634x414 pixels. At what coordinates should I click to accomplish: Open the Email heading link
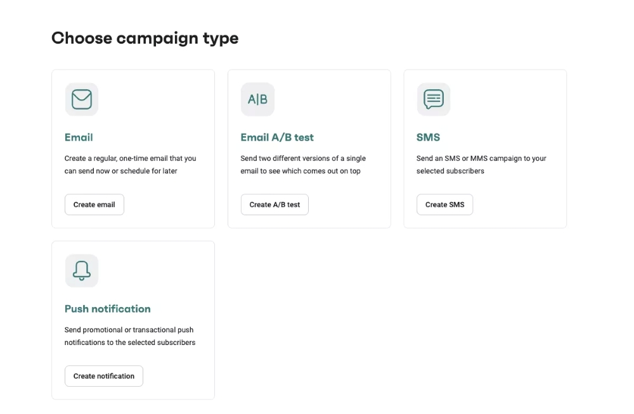click(79, 137)
